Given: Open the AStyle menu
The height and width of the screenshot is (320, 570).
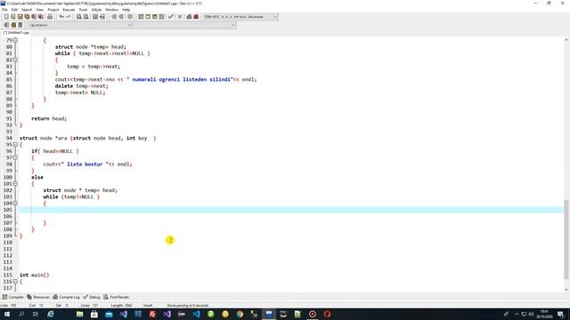Looking at the screenshot, I should pos(96,10).
